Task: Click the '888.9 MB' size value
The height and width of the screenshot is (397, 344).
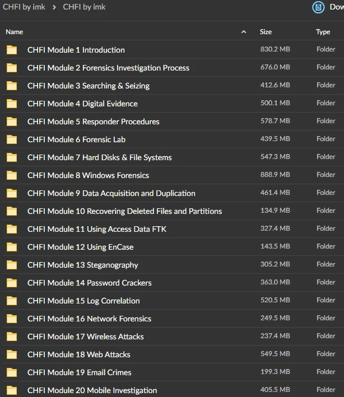Action: 275,175
